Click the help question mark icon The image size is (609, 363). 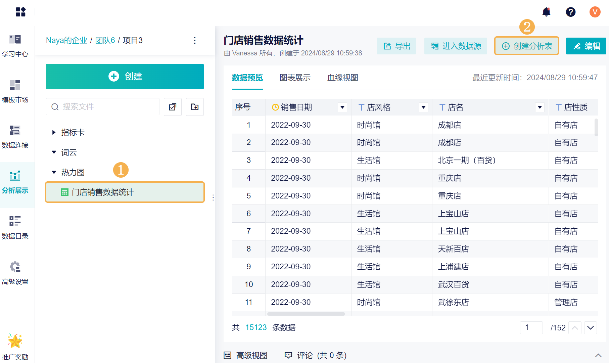tap(570, 12)
